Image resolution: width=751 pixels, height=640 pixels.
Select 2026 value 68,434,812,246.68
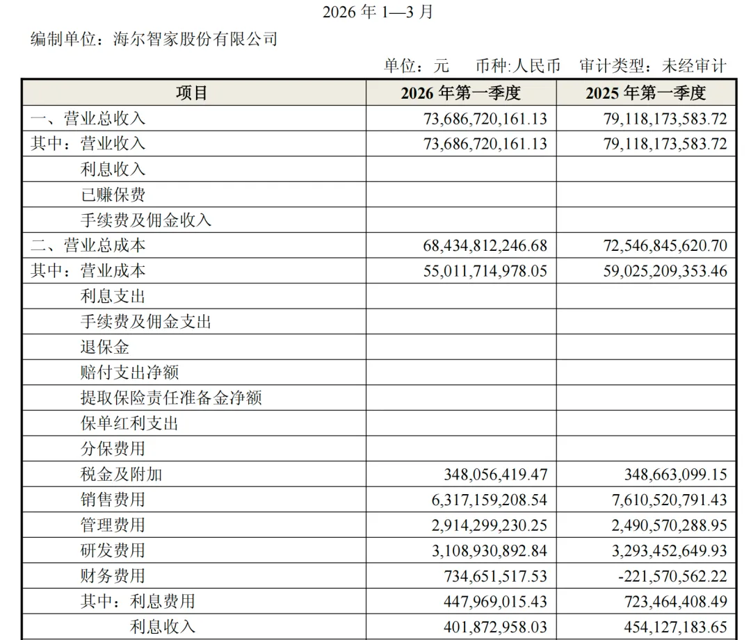(x=485, y=245)
